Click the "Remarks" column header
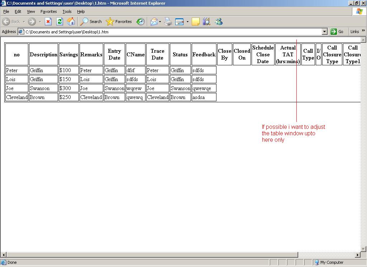 91,55
